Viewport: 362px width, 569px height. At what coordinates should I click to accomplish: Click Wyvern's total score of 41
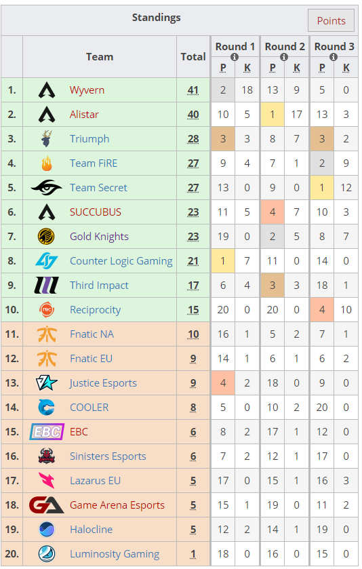click(193, 90)
